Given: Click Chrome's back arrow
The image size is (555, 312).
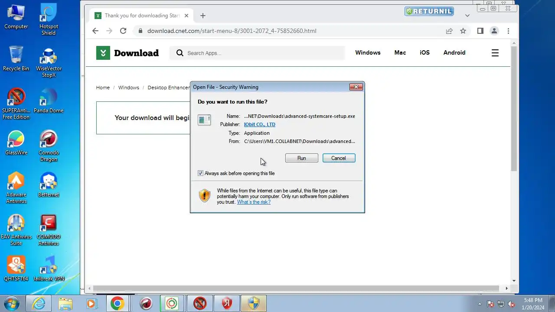Looking at the screenshot, I should pos(95,31).
